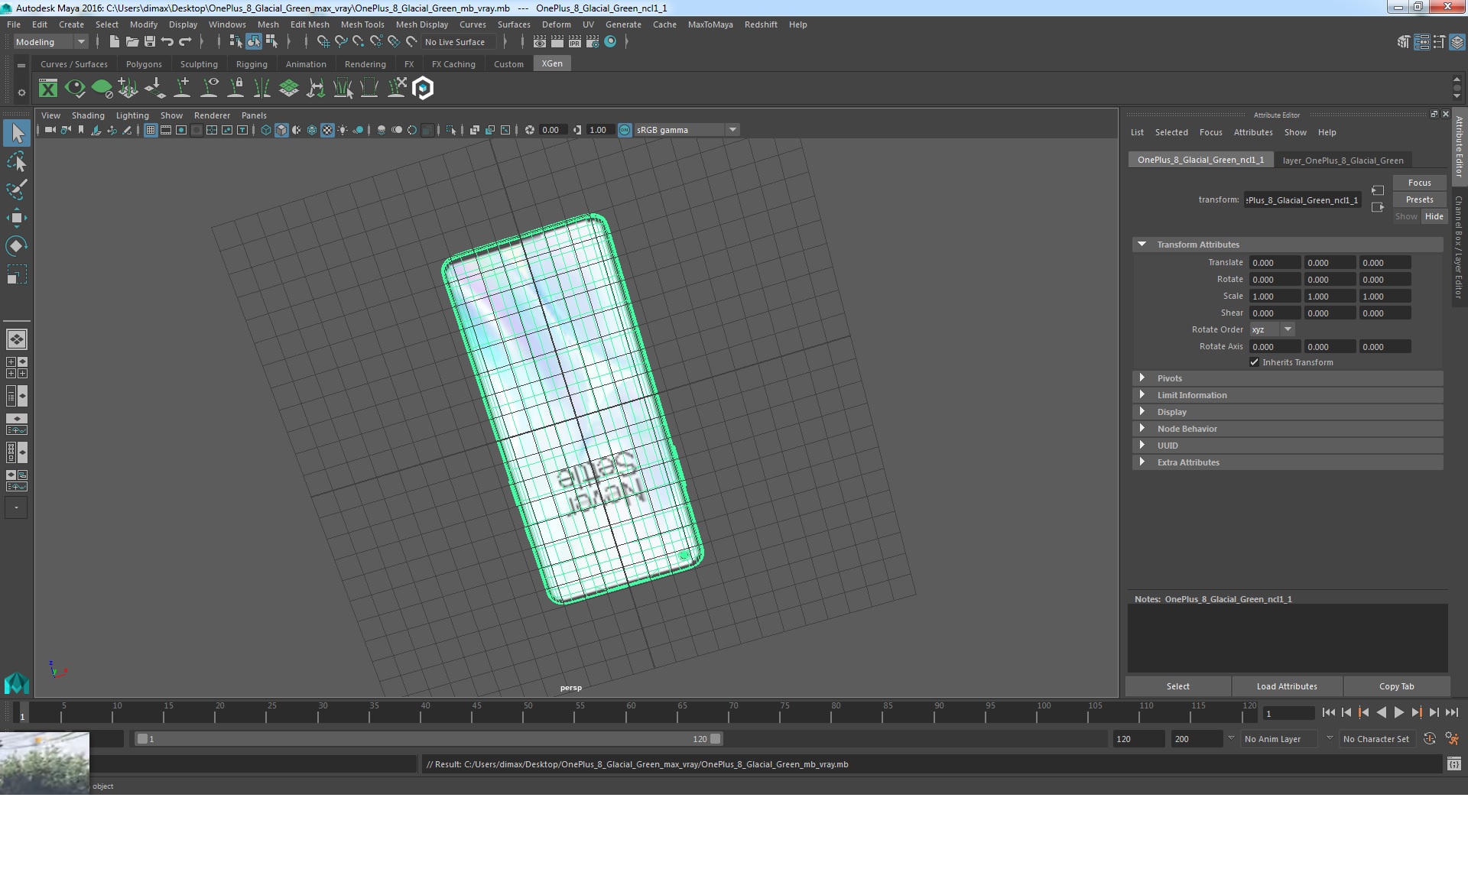This screenshot has width=1468, height=885.
Task: Click the range slider bar handle at 120
Action: coord(715,739)
